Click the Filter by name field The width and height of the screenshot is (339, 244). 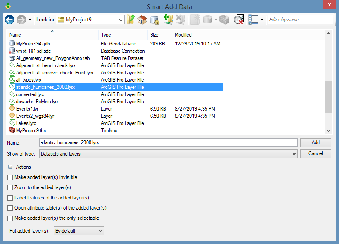tap(300, 20)
